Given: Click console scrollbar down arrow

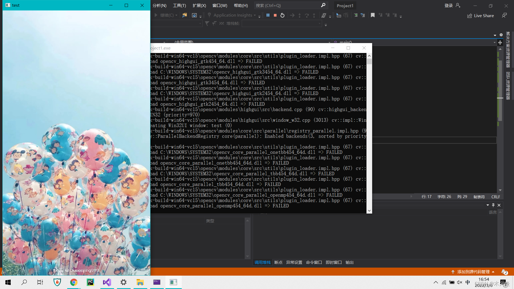Looking at the screenshot, I should click(x=369, y=211).
